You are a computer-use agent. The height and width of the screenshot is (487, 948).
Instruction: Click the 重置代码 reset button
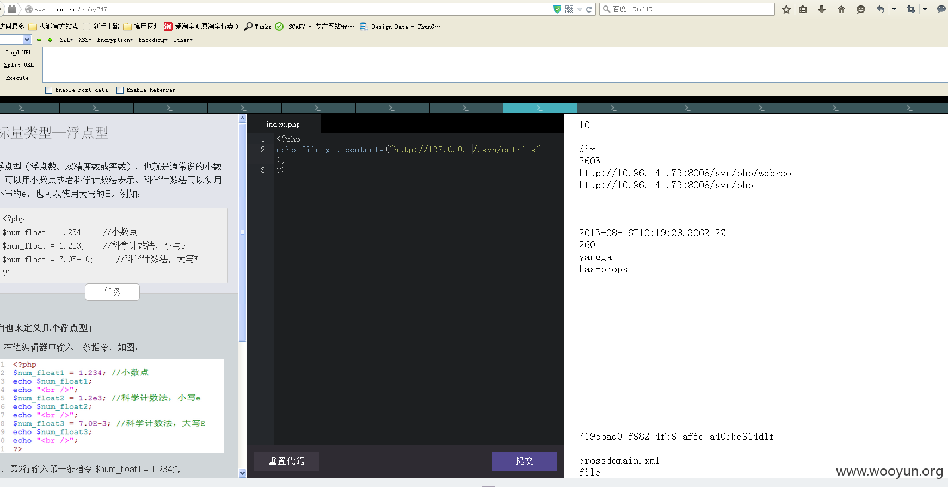coord(286,461)
